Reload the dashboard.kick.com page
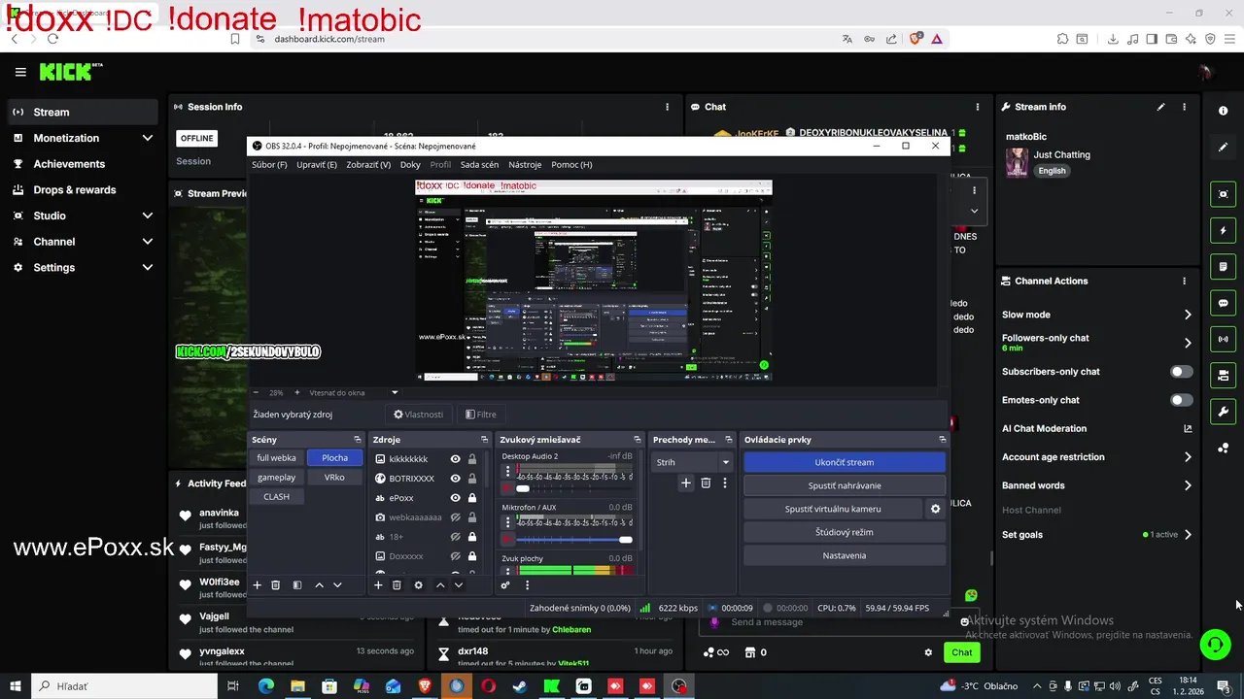 52,39
